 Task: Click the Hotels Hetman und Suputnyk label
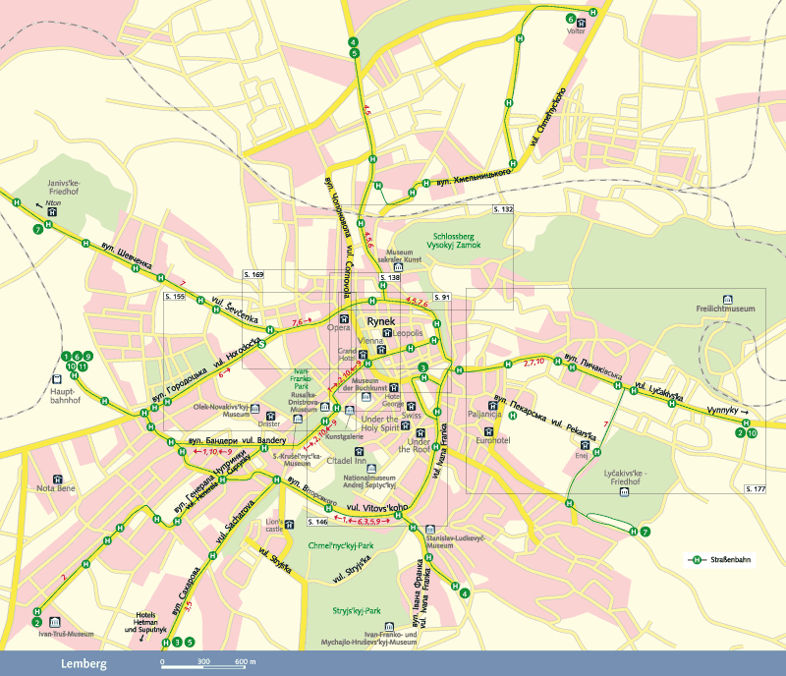(x=145, y=622)
